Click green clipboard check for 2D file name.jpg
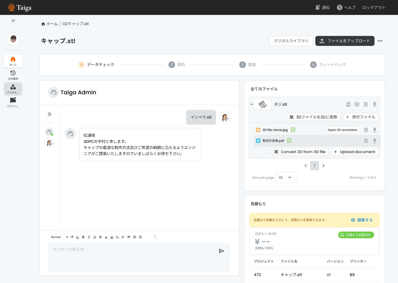This screenshot has width=398, height=283. tap(293, 130)
